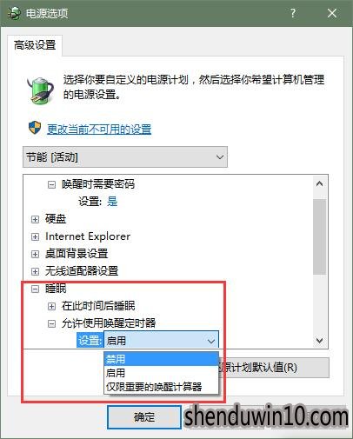Open the 设置 启用 combo box
This screenshot has width=353, height=439.
coord(161,340)
